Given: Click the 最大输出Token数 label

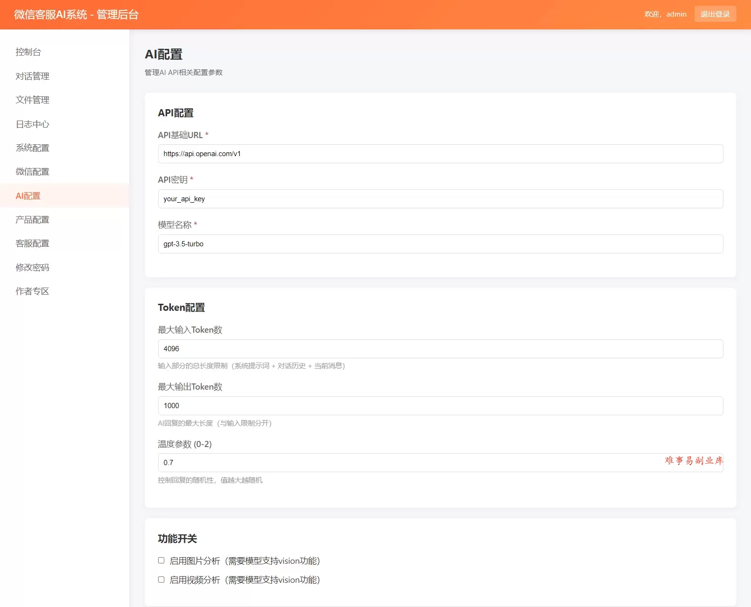Looking at the screenshot, I should pyautogui.click(x=190, y=387).
